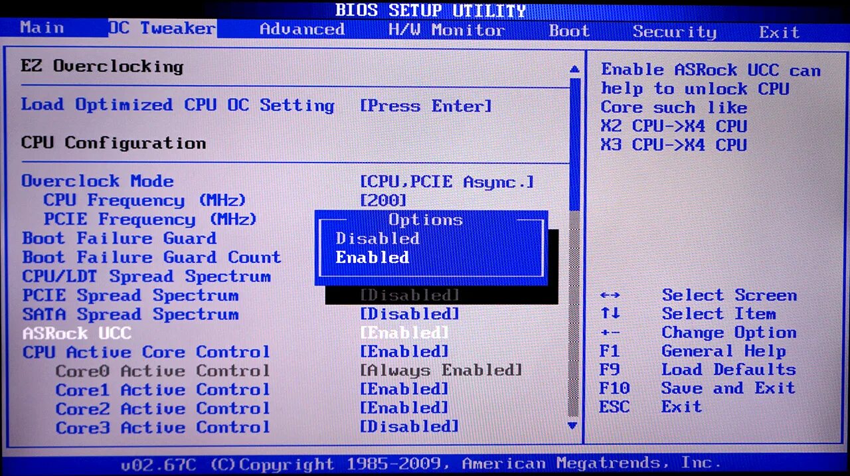Viewport: 850px width, 476px height.
Task: Click the BIOS SETUP UTILITY title
Action: coord(430,10)
